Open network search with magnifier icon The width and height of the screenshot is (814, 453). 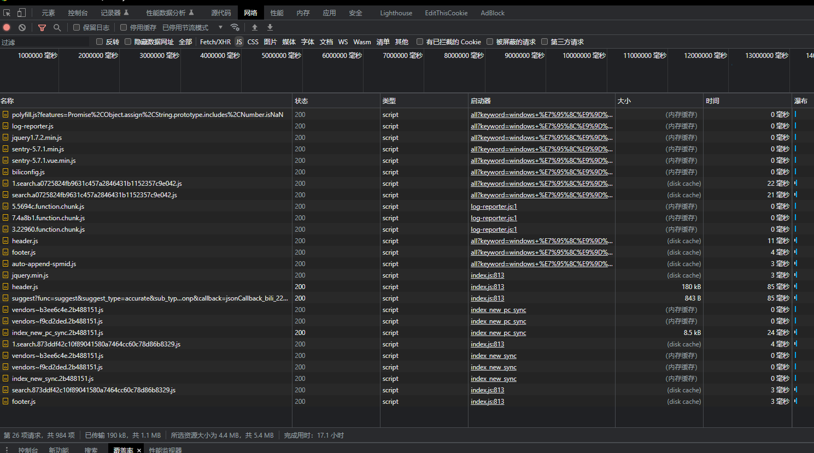click(57, 27)
